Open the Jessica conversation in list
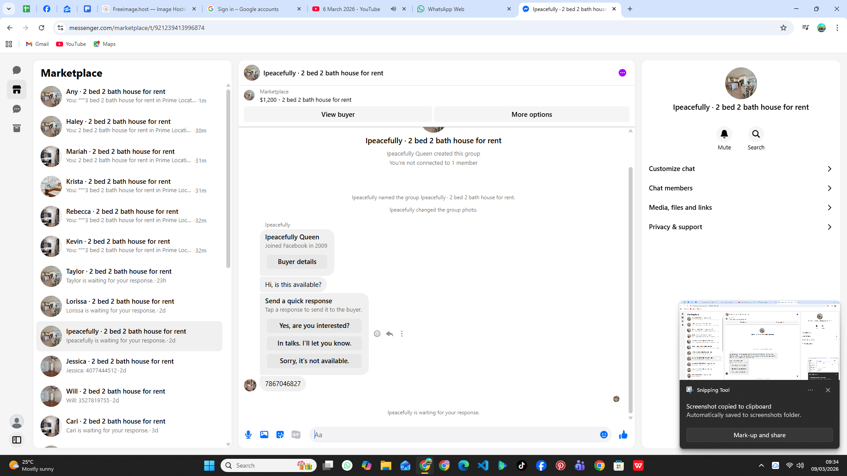Screen dimensions: 847x476 coord(129,365)
